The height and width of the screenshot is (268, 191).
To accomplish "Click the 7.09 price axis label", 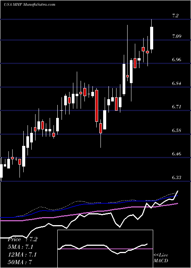I will [x=177, y=36].
